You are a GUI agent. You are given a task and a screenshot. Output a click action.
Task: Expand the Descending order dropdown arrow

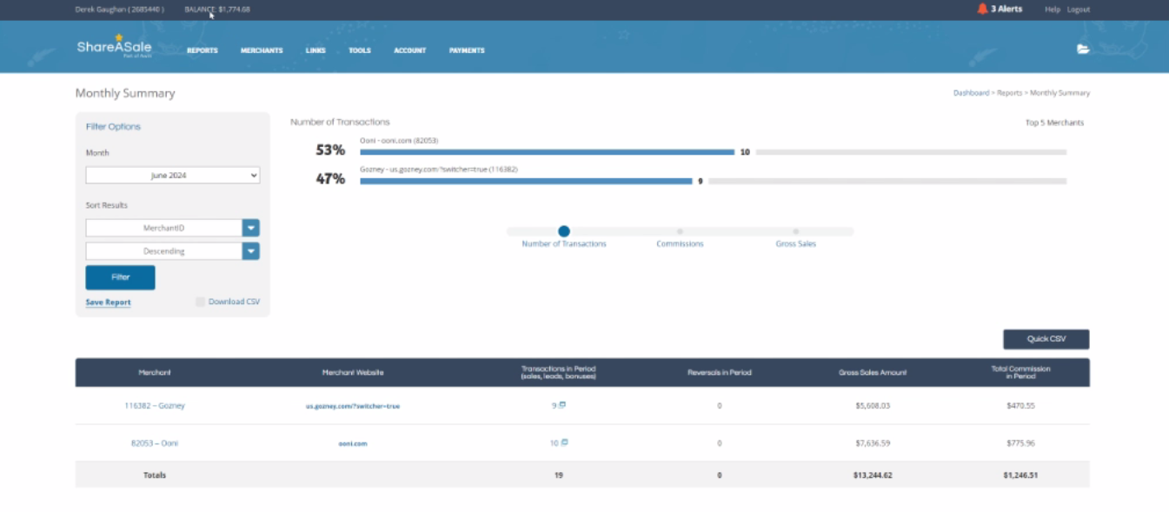click(250, 251)
